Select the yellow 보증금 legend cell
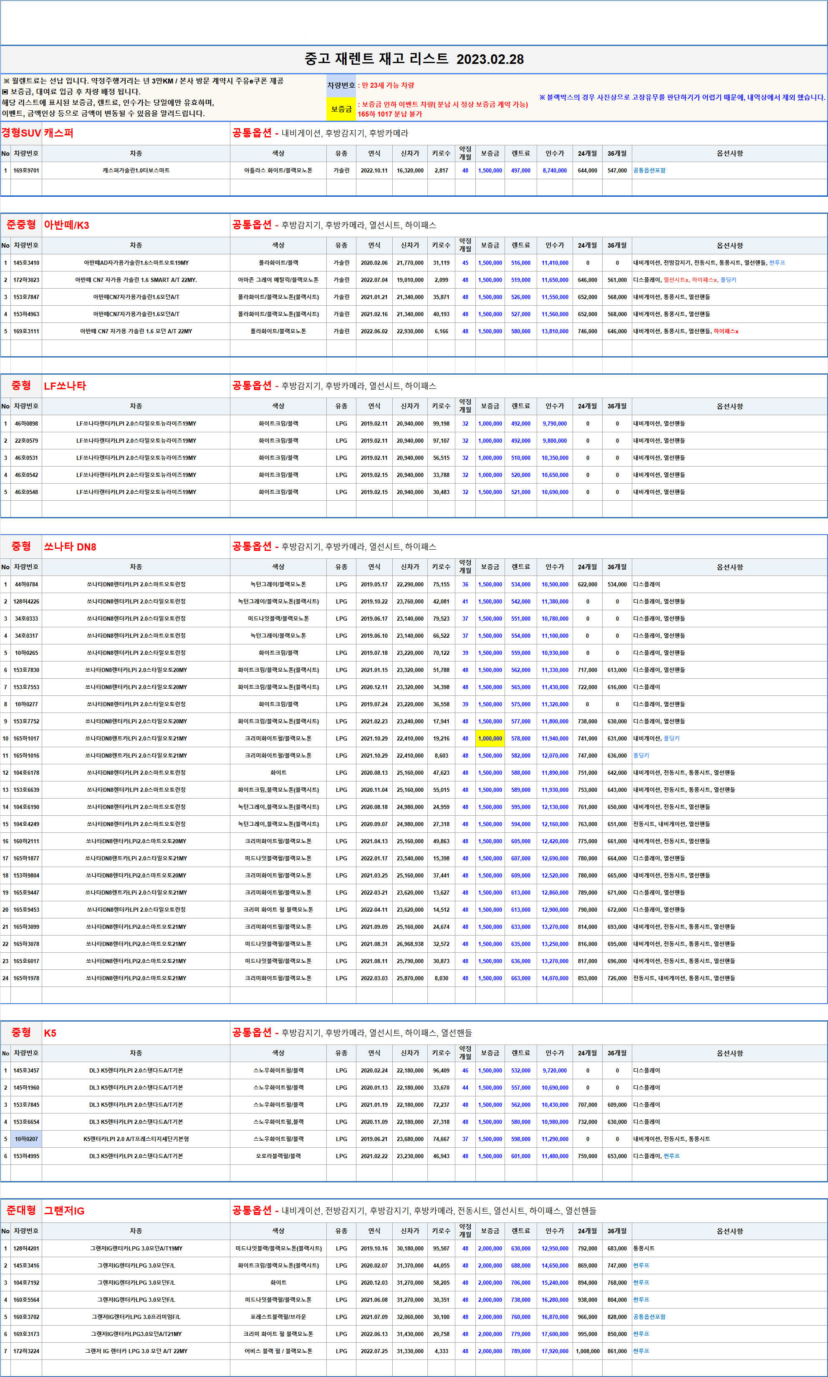 click(341, 109)
